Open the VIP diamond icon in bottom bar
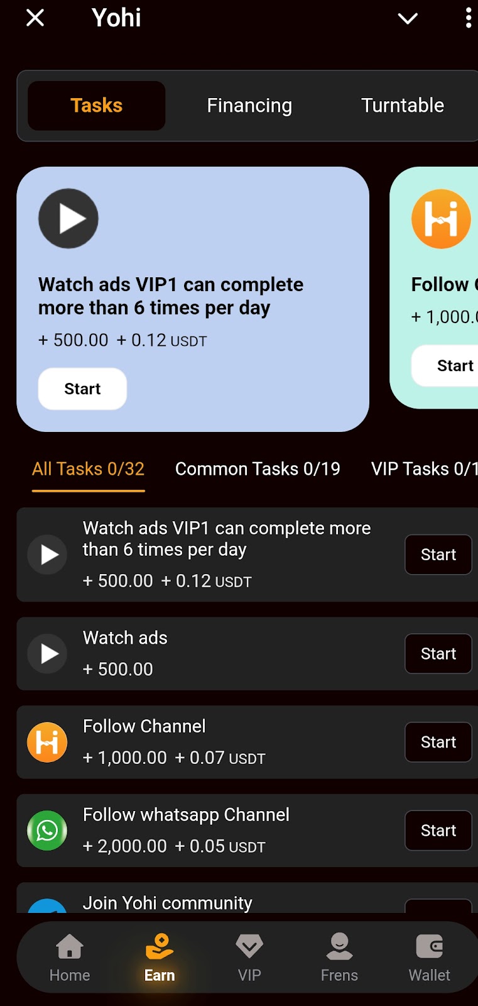Viewport: 478px width, 1006px height. (x=249, y=946)
